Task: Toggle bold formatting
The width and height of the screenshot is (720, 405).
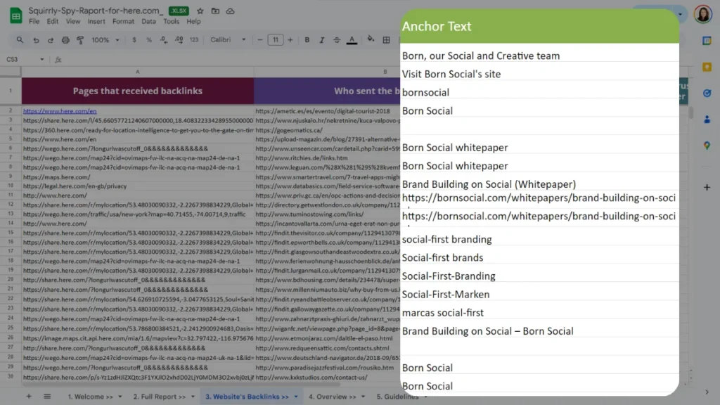Action: click(306, 40)
